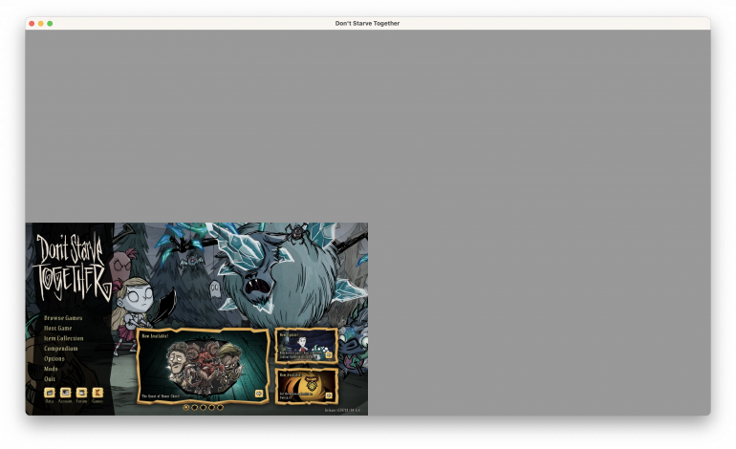Select the fourth carousel page dot

coord(211,407)
